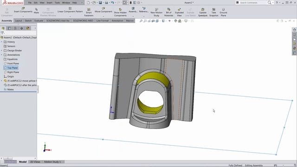Open the Insert menu
The image size is (297, 167).
click(50, 3)
